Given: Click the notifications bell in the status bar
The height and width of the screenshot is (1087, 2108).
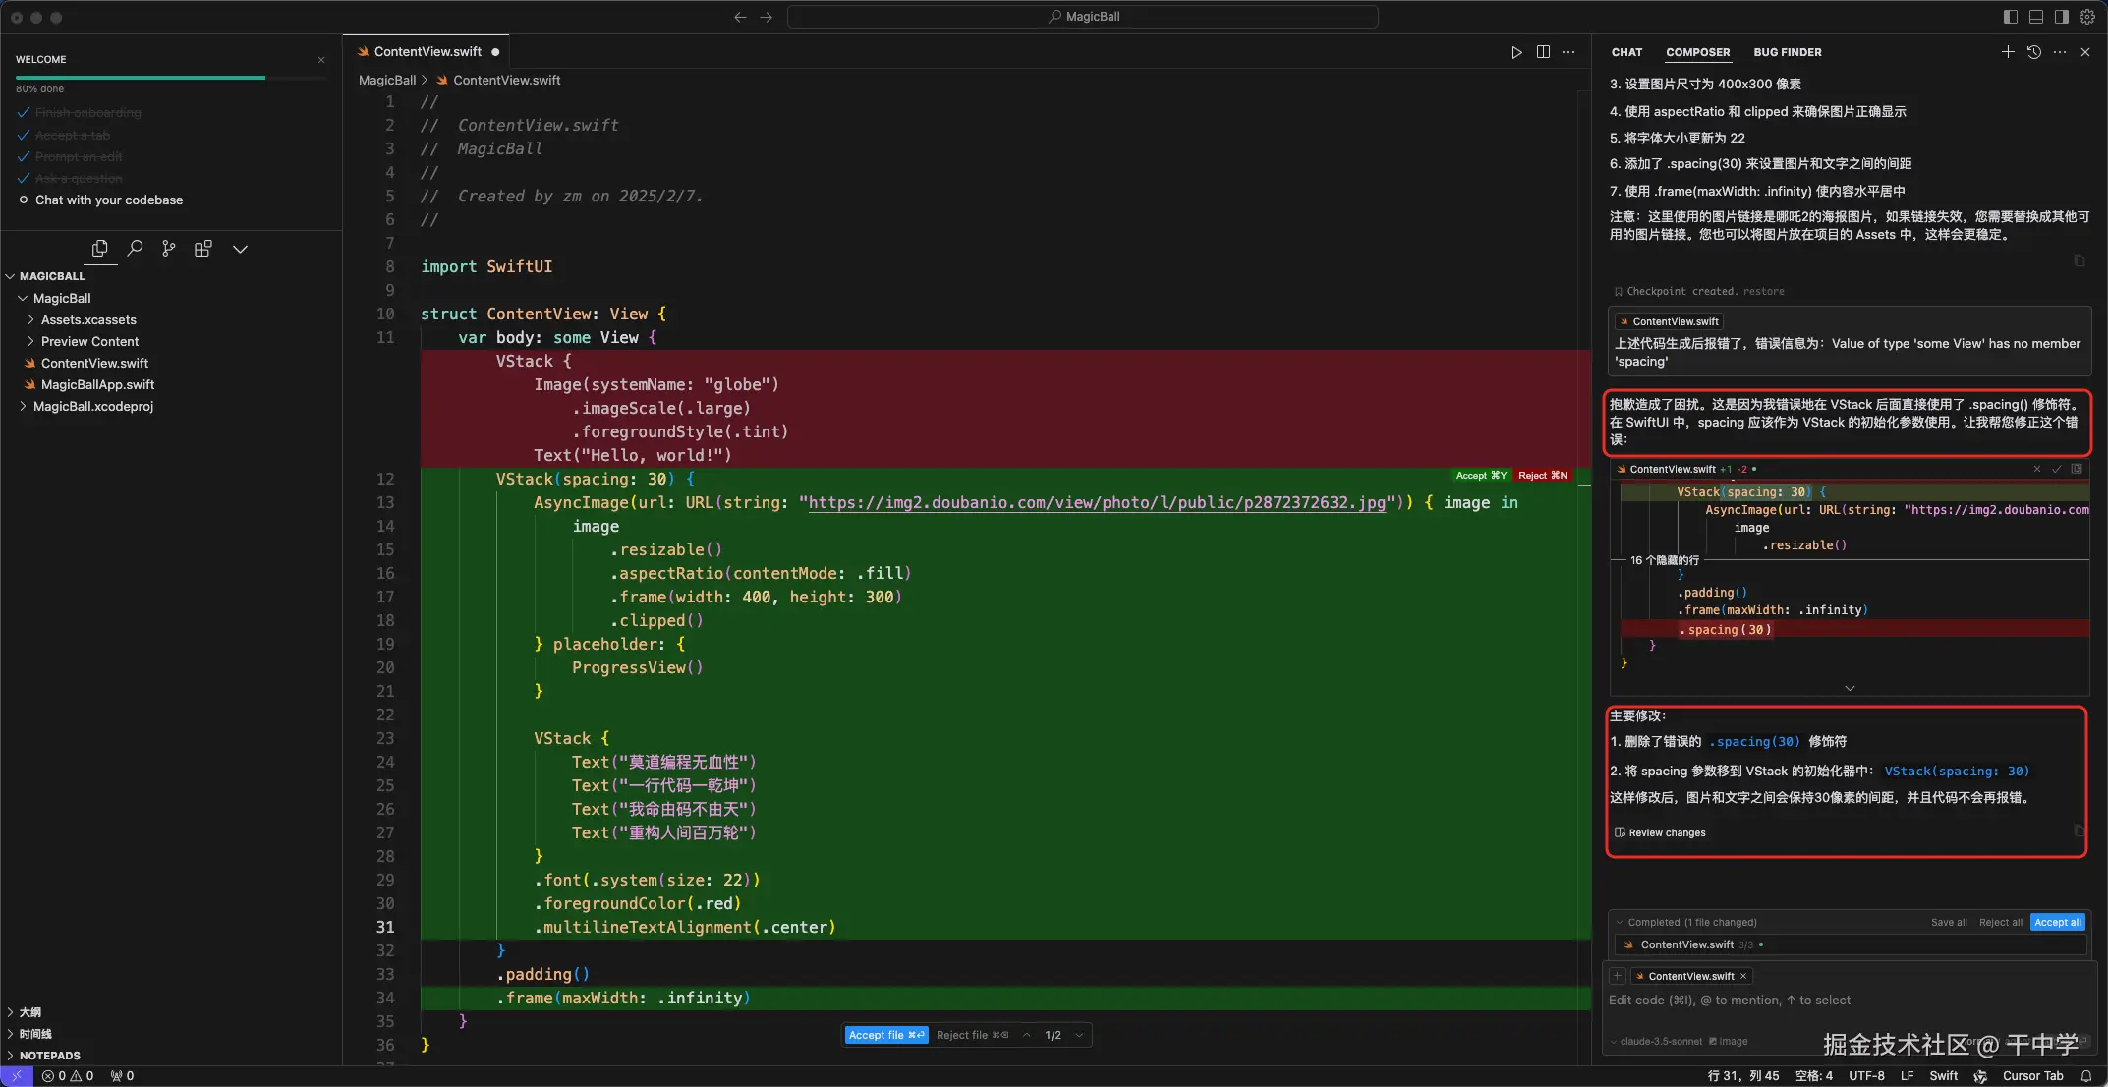Looking at the screenshot, I should pyautogui.click(x=2085, y=1076).
